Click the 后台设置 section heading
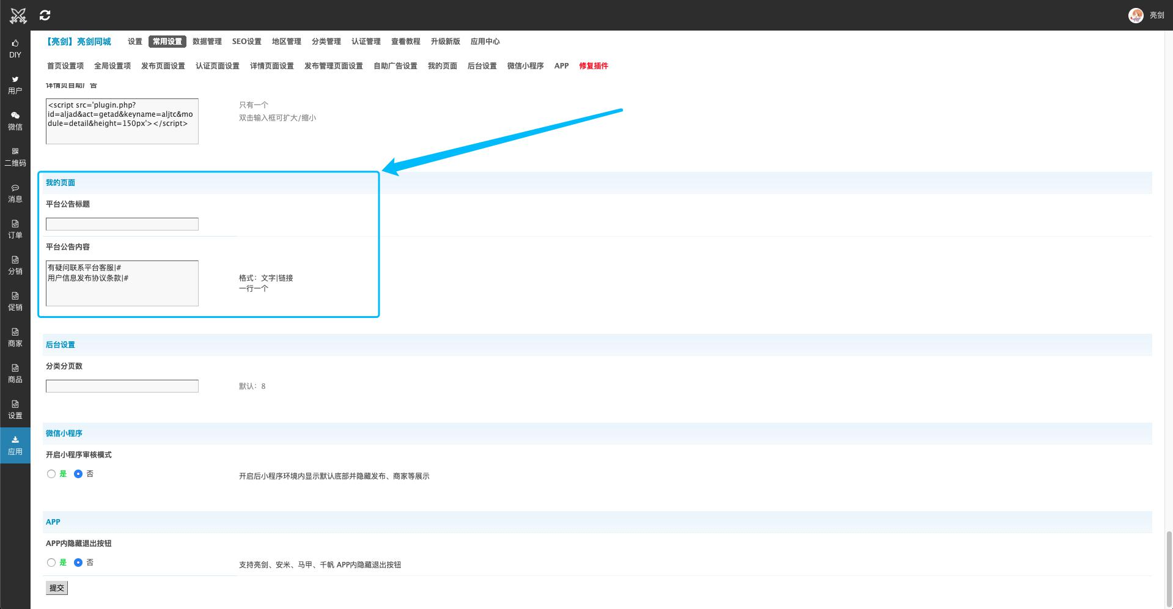Screen dimensions: 1173x609 click(x=61, y=345)
